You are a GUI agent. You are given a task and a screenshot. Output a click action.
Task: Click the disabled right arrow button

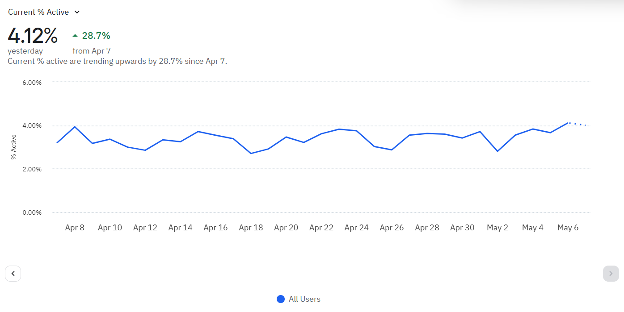coord(611,274)
